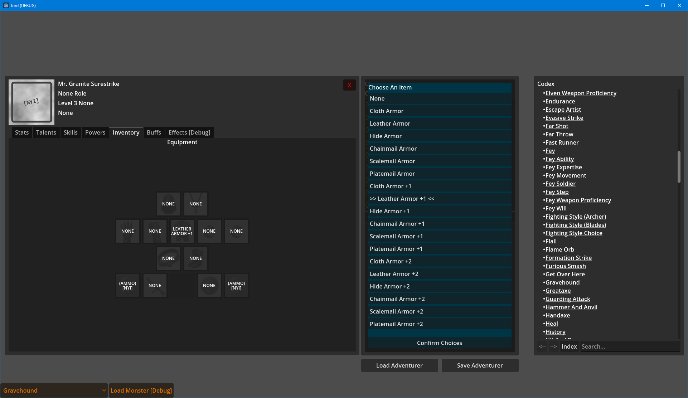This screenshot has height=398, width=688.
Task: Open the Flame Orb codex link
Action: pos(559,249)
